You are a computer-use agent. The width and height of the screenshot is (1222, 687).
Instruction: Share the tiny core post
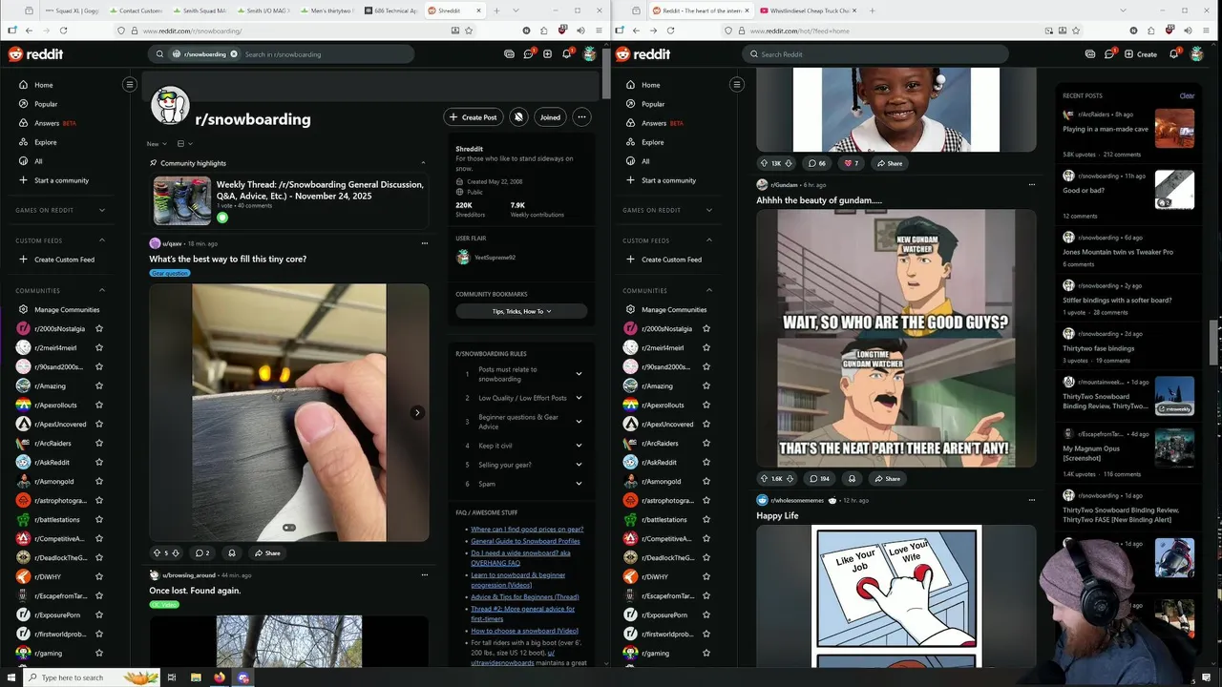pos(267,553)
